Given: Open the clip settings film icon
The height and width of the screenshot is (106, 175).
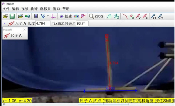Looking at the screenshot, I should (36, 16).
